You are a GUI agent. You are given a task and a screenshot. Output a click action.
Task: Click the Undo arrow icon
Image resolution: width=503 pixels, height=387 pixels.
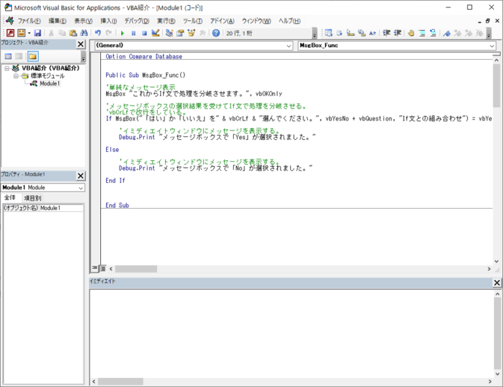tap(98, 33)
